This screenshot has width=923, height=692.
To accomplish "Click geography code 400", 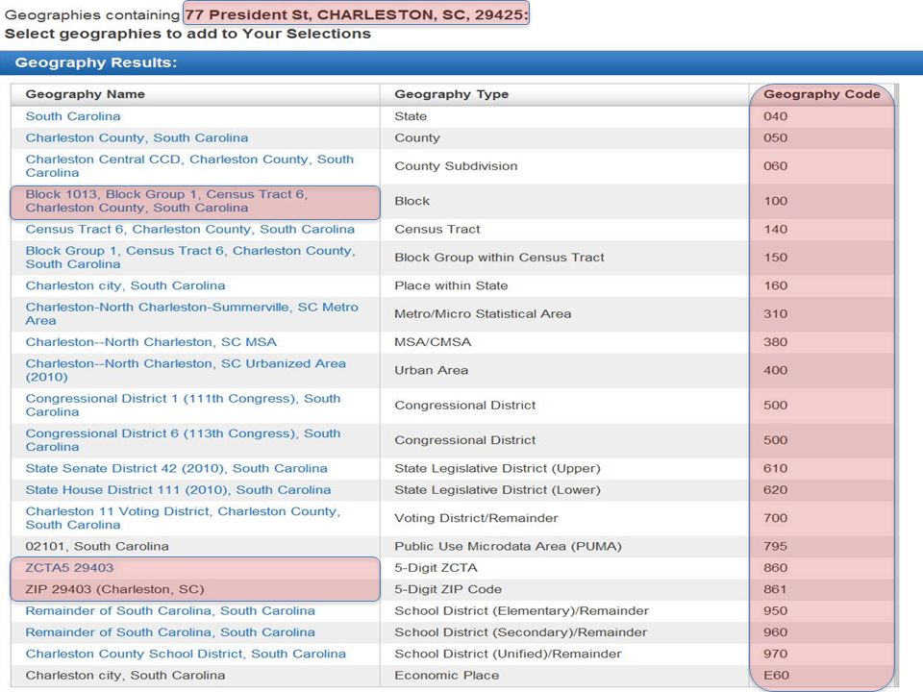I will [775, 370].
